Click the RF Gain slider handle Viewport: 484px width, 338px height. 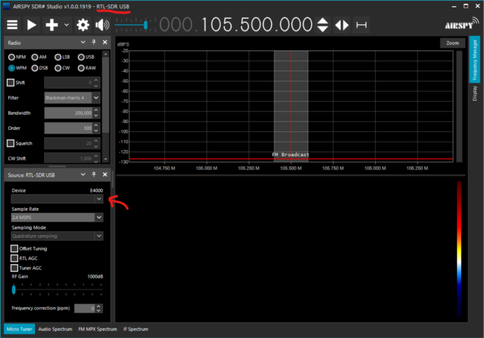pyautogui.click(x=14, y=290)
